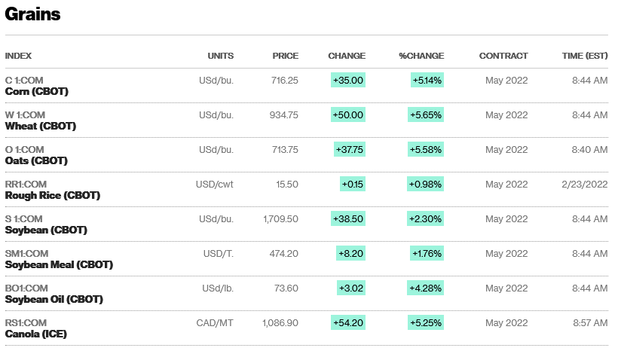Open the Corn (CBOT) link
The height and width of the screenshot is (354, 621).
[x=37, y=92]
